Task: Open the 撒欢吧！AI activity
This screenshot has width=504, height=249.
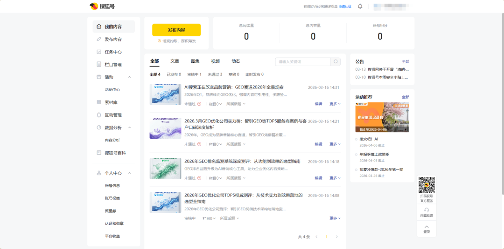Action: click(369, 139)
